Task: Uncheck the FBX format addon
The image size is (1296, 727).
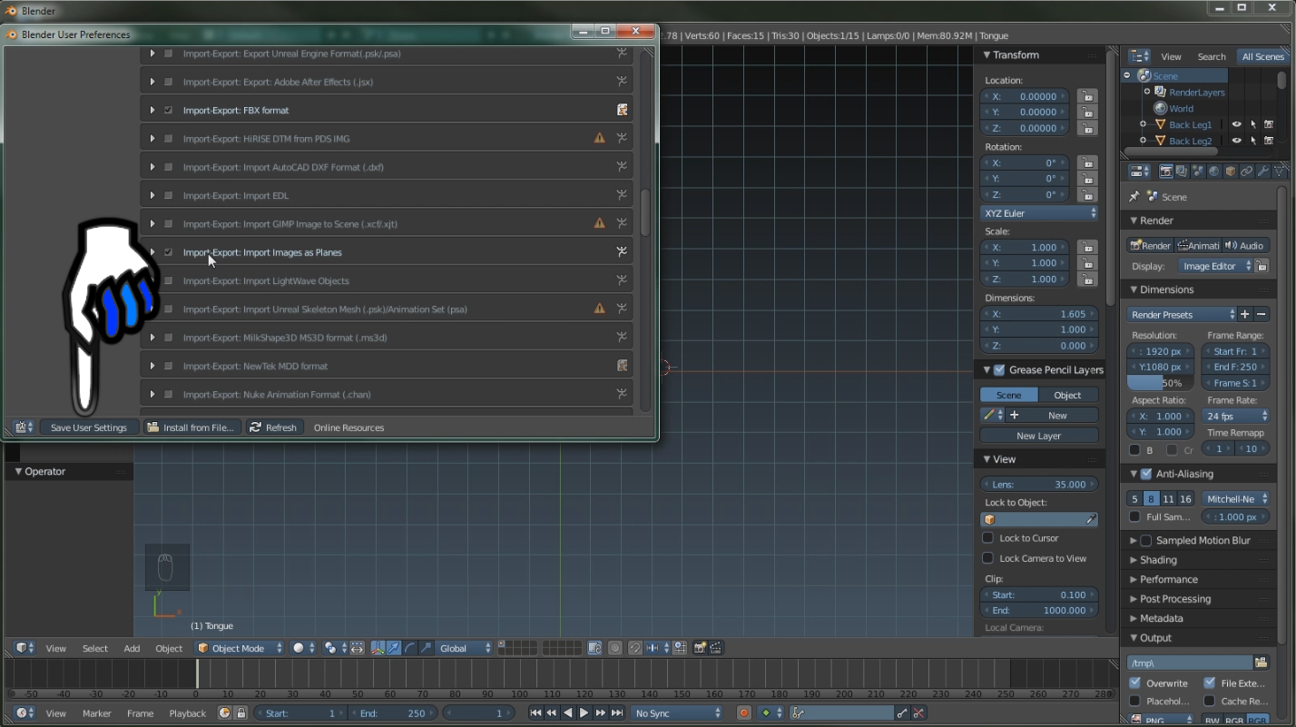Action: [x=168, y=110]
